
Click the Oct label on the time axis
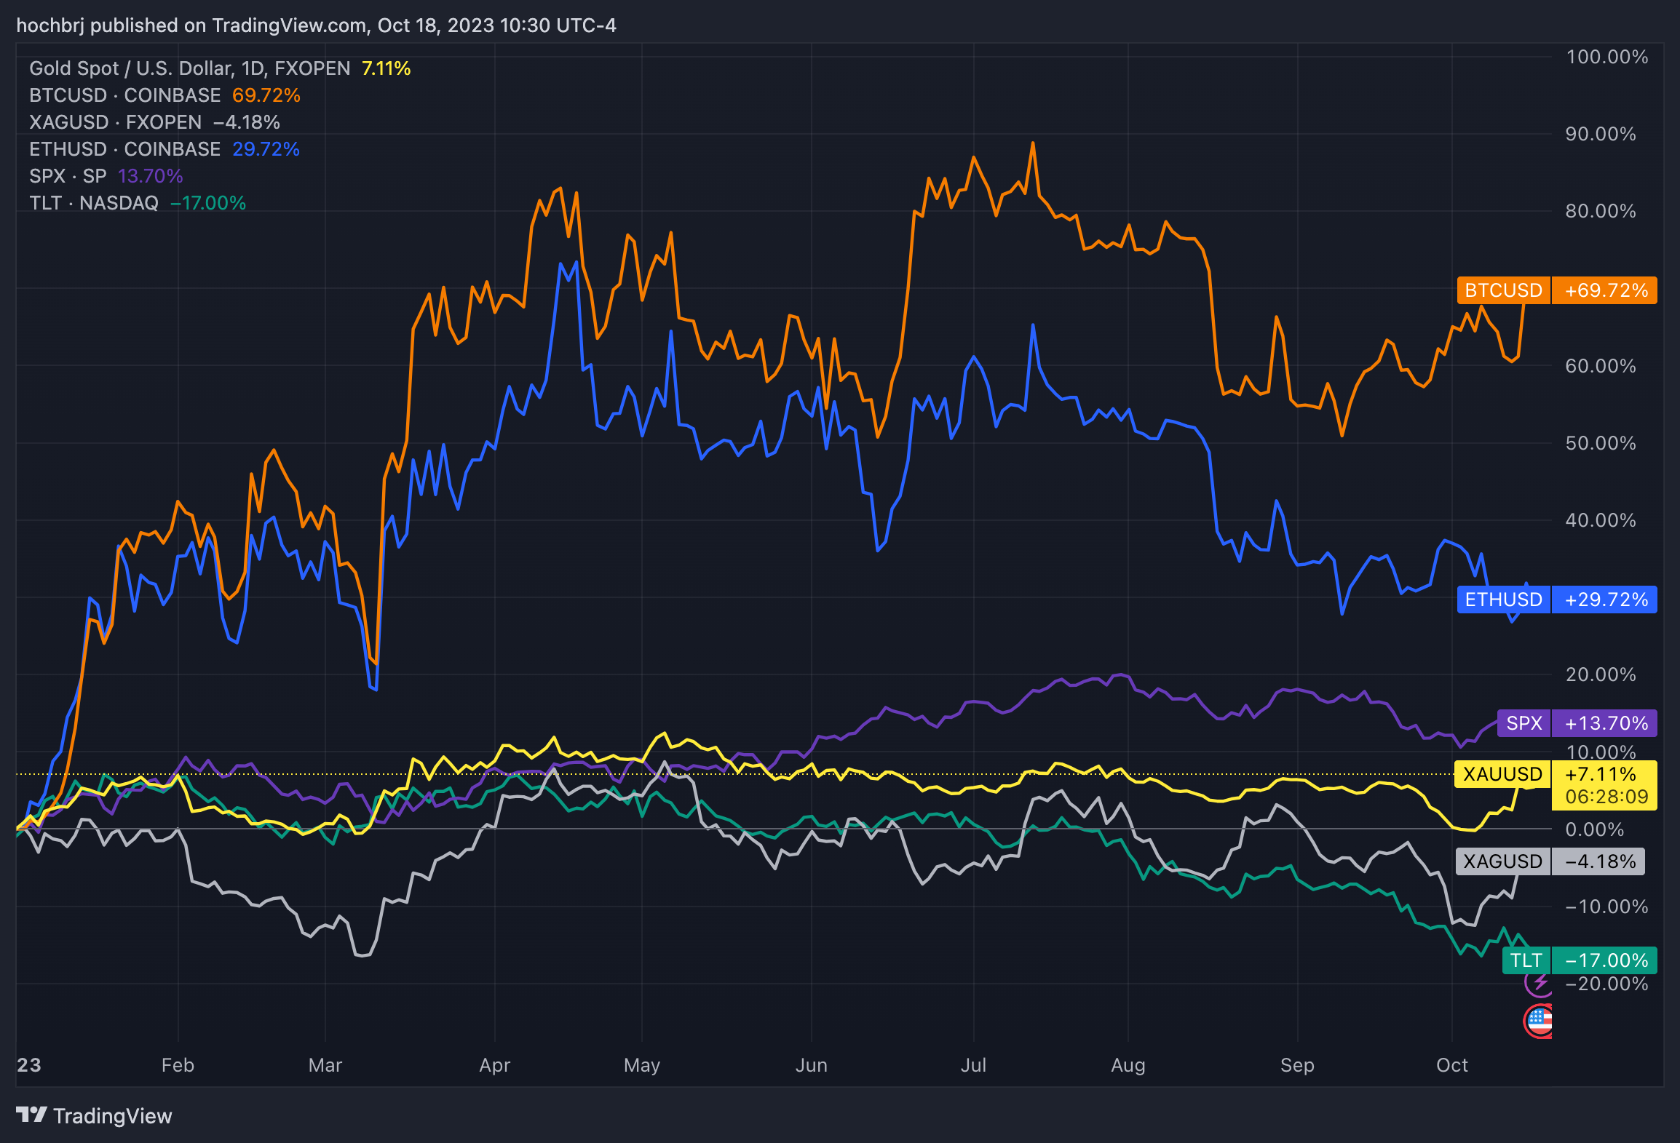tap(1451, 1065)
